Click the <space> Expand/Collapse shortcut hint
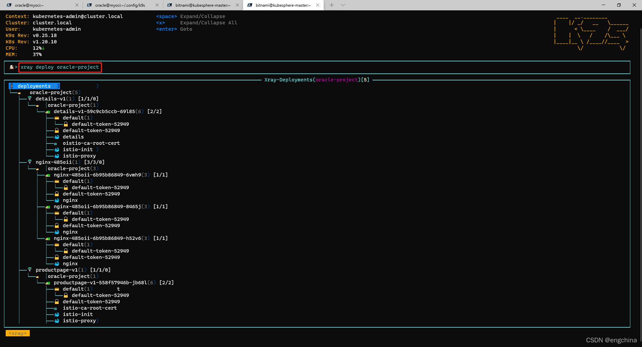 pos(191,16)
